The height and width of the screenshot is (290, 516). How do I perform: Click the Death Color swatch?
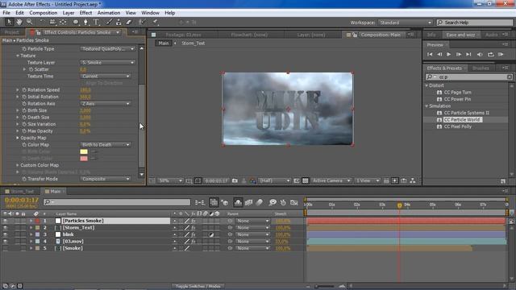pyautogui.click(x=84, y=159)
